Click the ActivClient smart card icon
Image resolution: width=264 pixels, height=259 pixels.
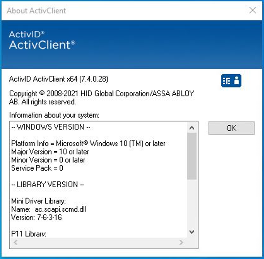[231, 81]
